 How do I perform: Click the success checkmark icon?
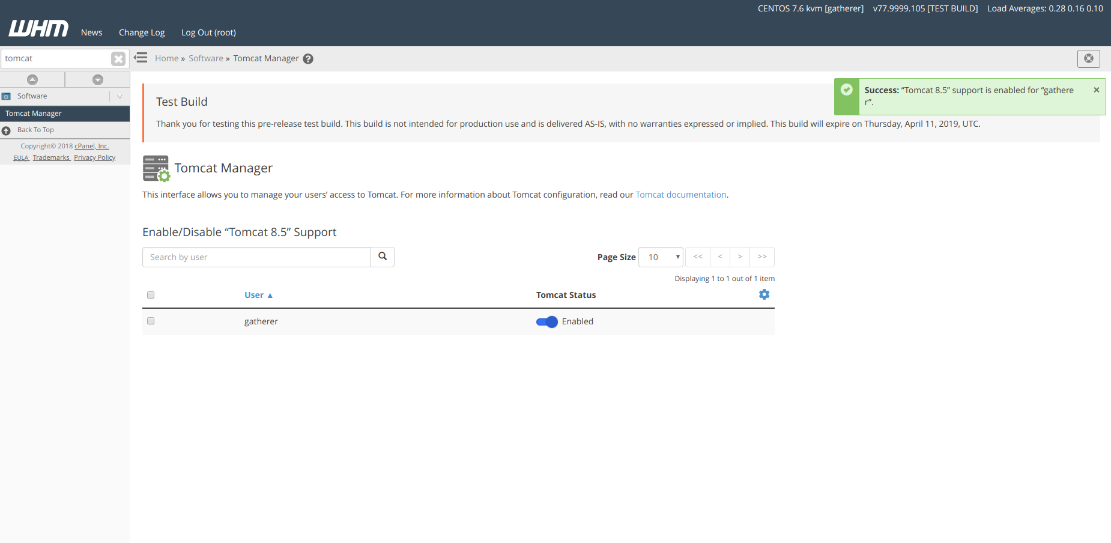click(x=847, y=90)
